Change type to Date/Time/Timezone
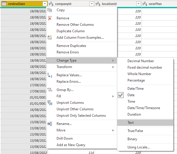The height and width of the screenshot is (154, 177). pyautogui.click(x=145, y=108)
